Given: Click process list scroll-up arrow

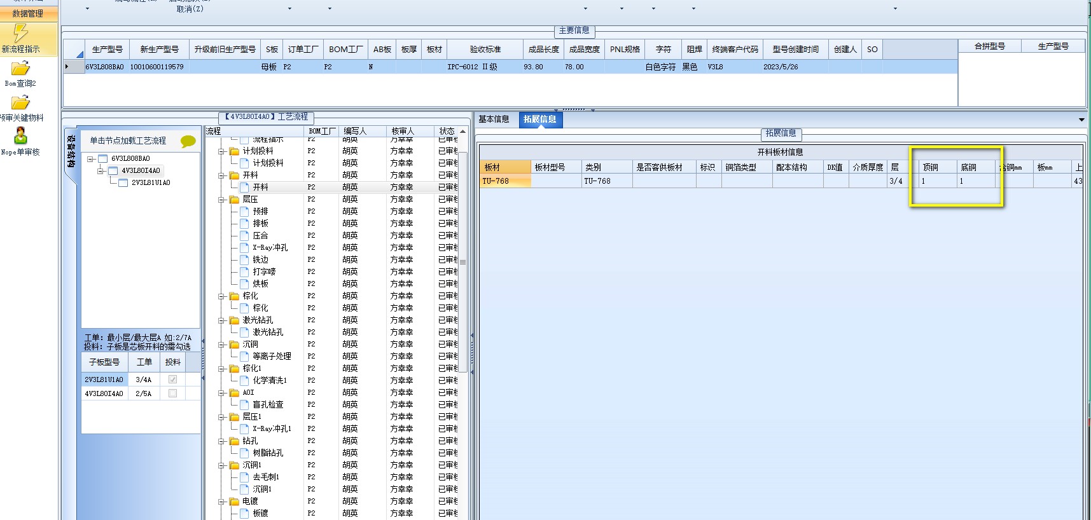Looking at the screenshot, I should click(463, 132).
